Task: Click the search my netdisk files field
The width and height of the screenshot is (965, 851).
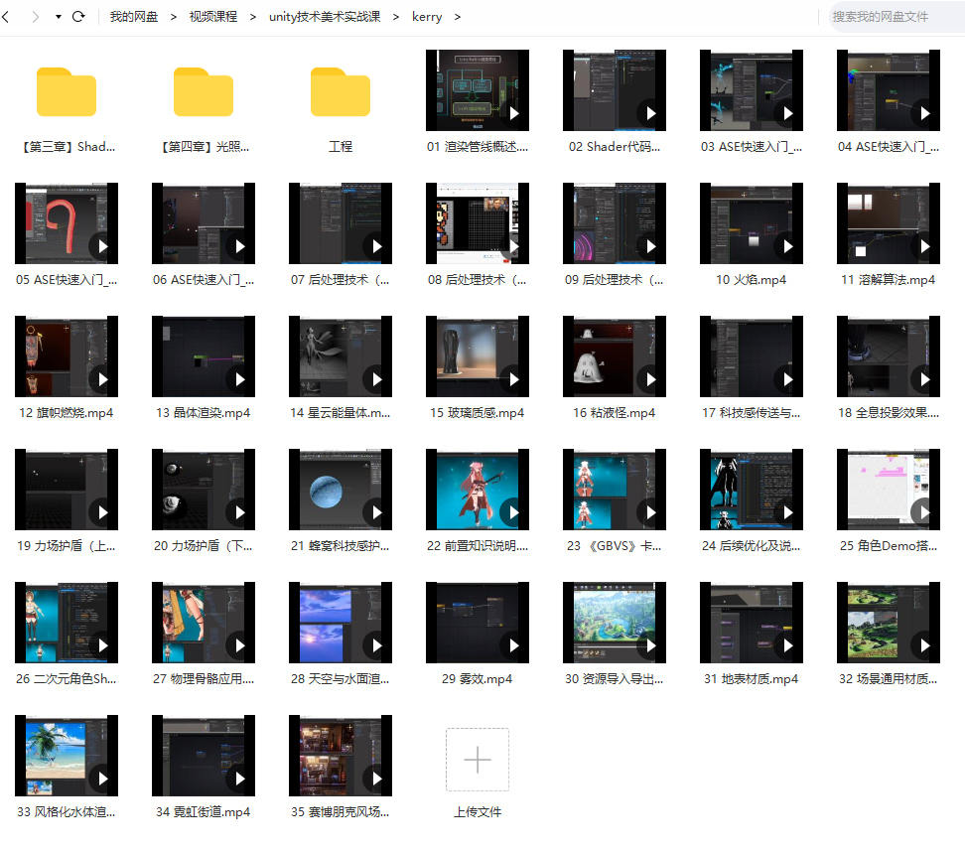Action: (x=894, y=17)
